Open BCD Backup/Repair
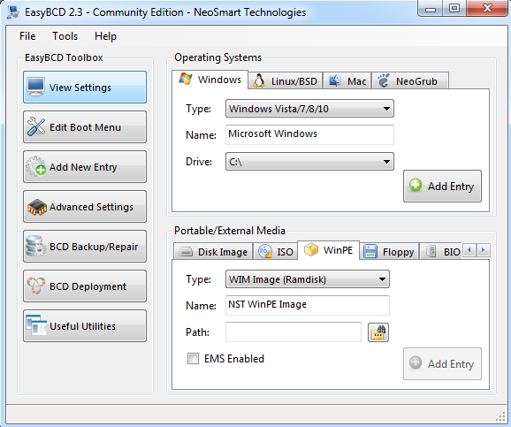511x427 pixels. [85, 247]
